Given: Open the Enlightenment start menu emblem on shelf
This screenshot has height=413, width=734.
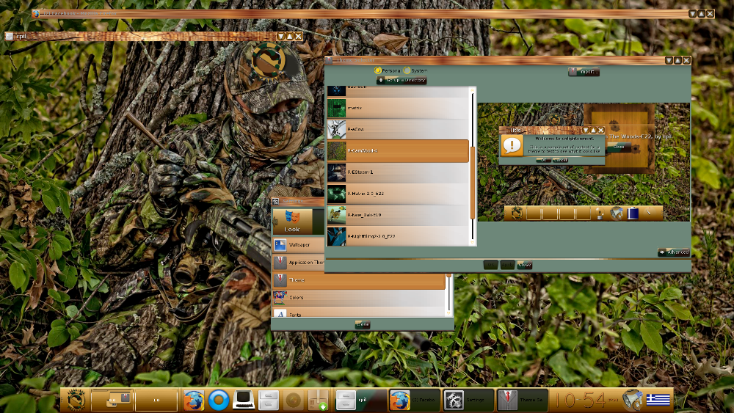Looking at the screenshot, I should 76,401.
